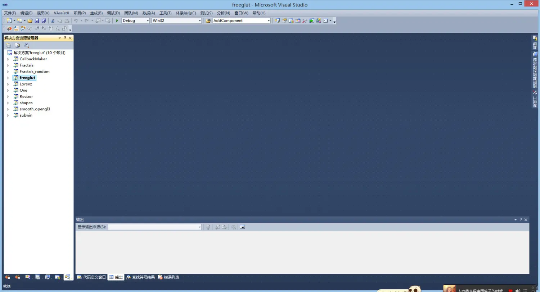The width and height of the screenshot is (540, 292).
Task: Click the Add New Item toolbar icon
Action: 20,21
